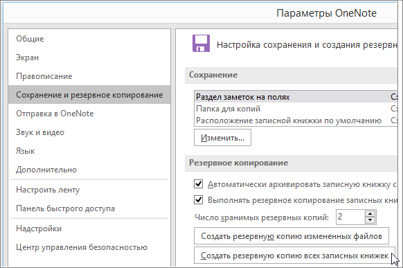Click Создать резервную копию измененных файлов button
The height and width of the screenshot is (268, 403).
(x=292, y=236)
